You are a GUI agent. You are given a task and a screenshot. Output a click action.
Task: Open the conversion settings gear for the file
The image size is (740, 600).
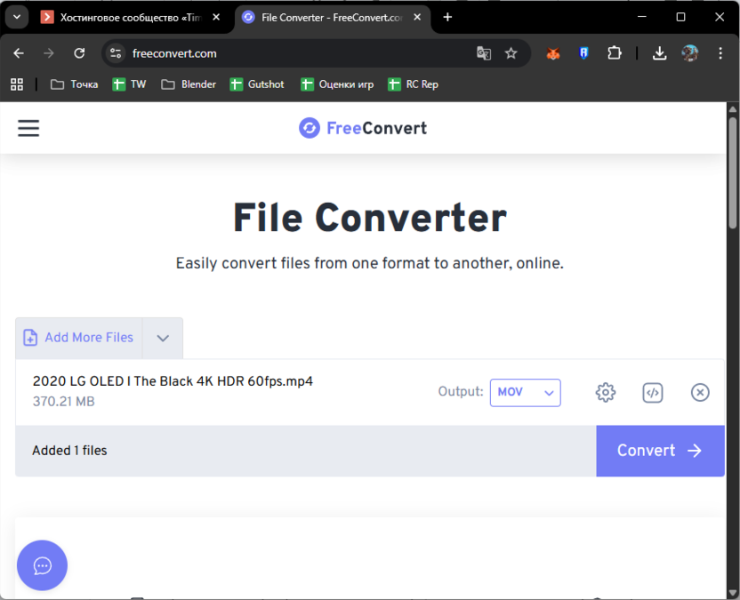point(606,392)
